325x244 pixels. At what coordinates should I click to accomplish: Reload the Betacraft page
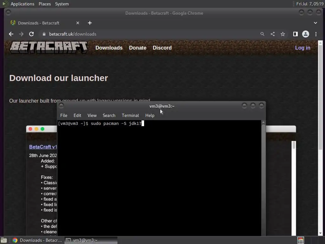pos(31,34)
